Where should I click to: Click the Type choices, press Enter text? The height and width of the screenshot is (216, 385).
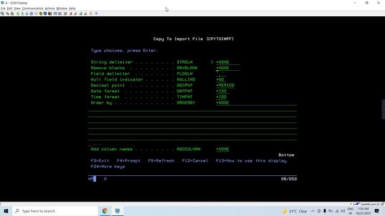pos(125,50)
